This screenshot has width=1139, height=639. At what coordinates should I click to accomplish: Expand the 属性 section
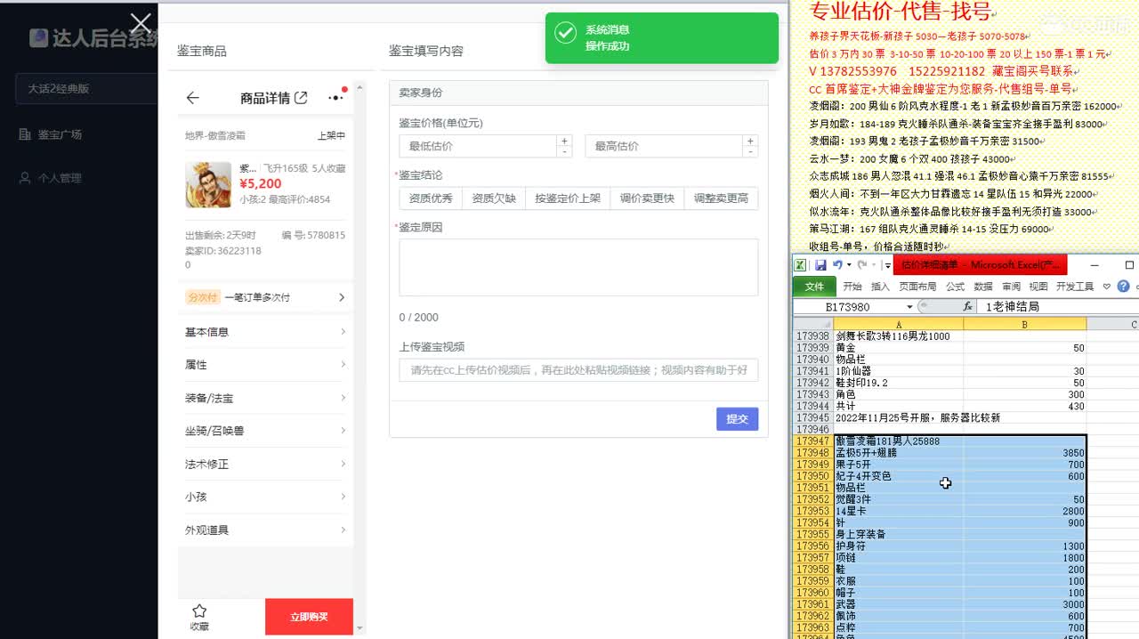click(265, 365)
